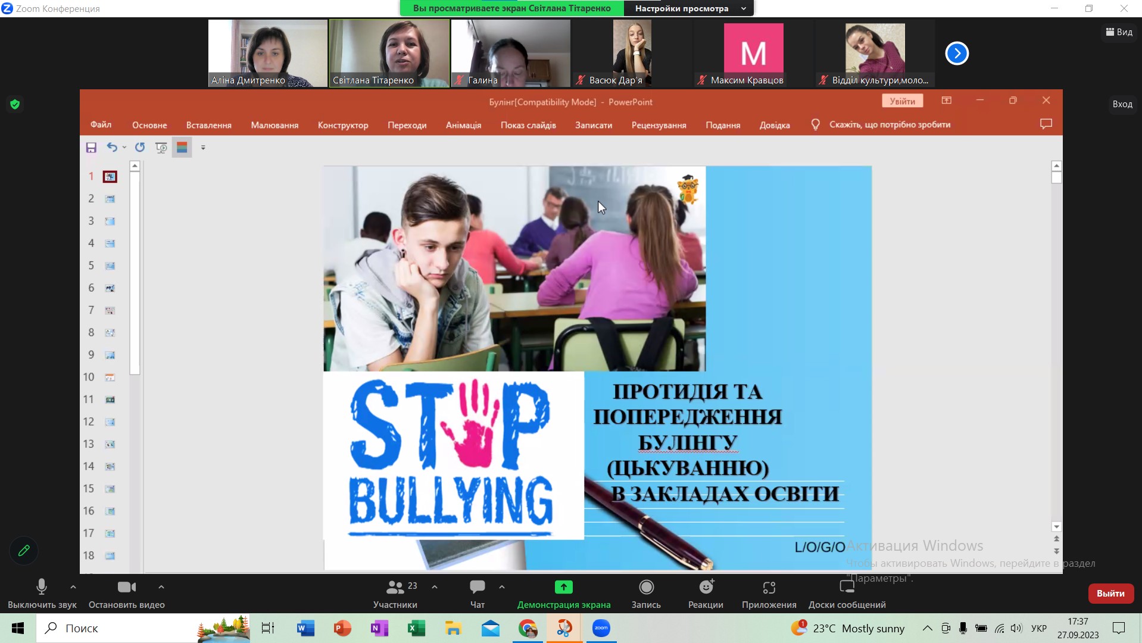This screenshot has height=643, width=1142.
Task: Open customize quick access toolbar dropdown
Action: point(203,147)
